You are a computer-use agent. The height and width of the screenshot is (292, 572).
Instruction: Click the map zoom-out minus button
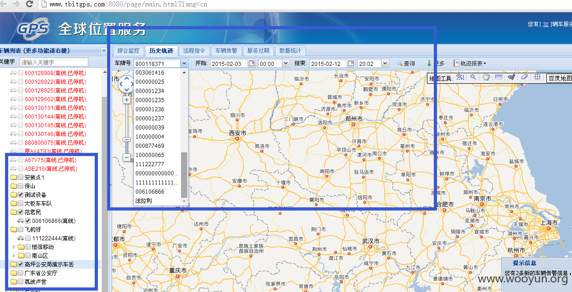click(x=127, y=157)
